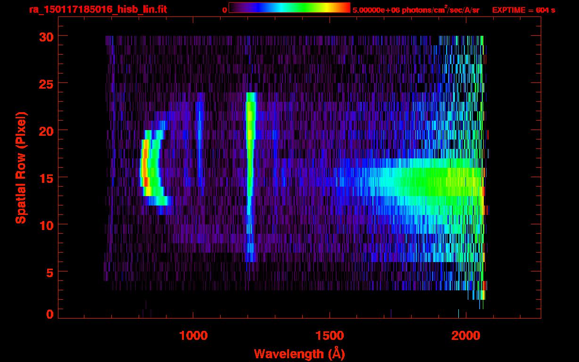This screenshot has width=579, height=362.
Task: Click the vertical emission line near 1216 Å
Action: pyautogui.click(x=249, y=177)
